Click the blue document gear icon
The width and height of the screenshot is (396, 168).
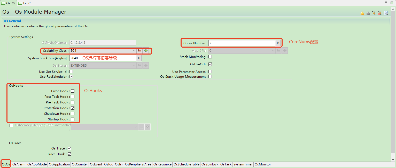(x=386, y=13)
